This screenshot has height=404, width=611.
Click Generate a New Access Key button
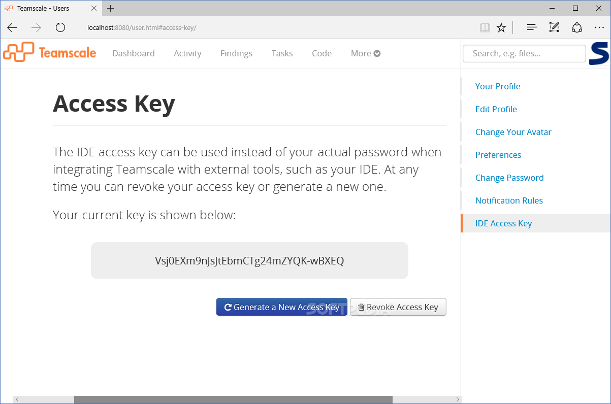point(282,307)
